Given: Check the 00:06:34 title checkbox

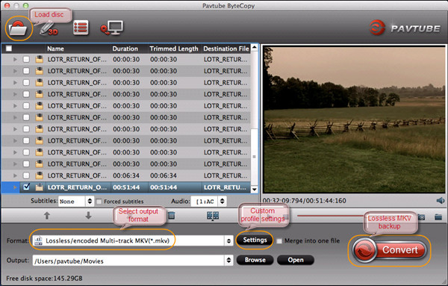Looking at the screenshot, I should pos(26,175).
